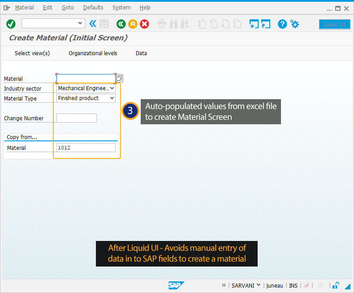This screenshot has width=354, height=293.
Task: Open the Material field search help icon
Action: coord(120,79)
